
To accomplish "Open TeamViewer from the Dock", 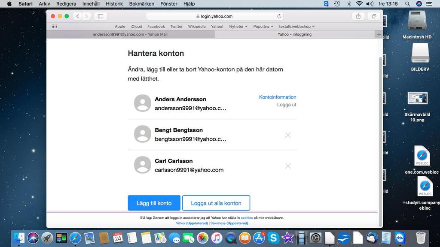I will click(x=400, y=238).
